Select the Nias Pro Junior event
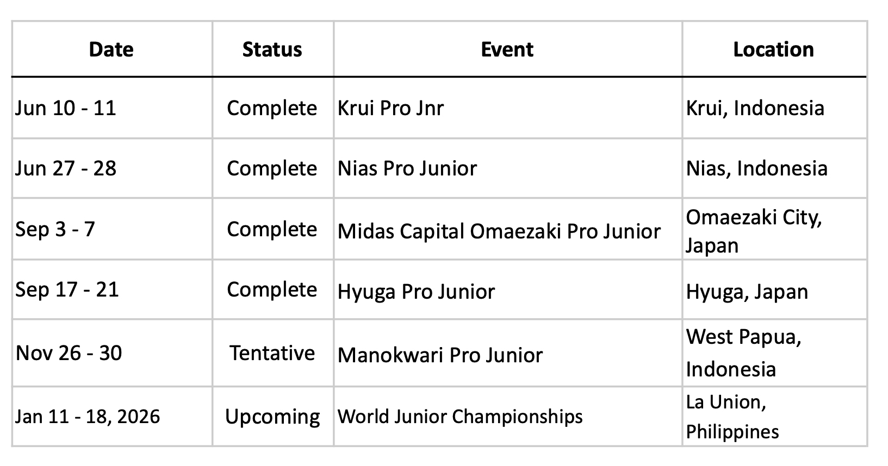This screenshot has height=466, width=888. click(407, 168)
